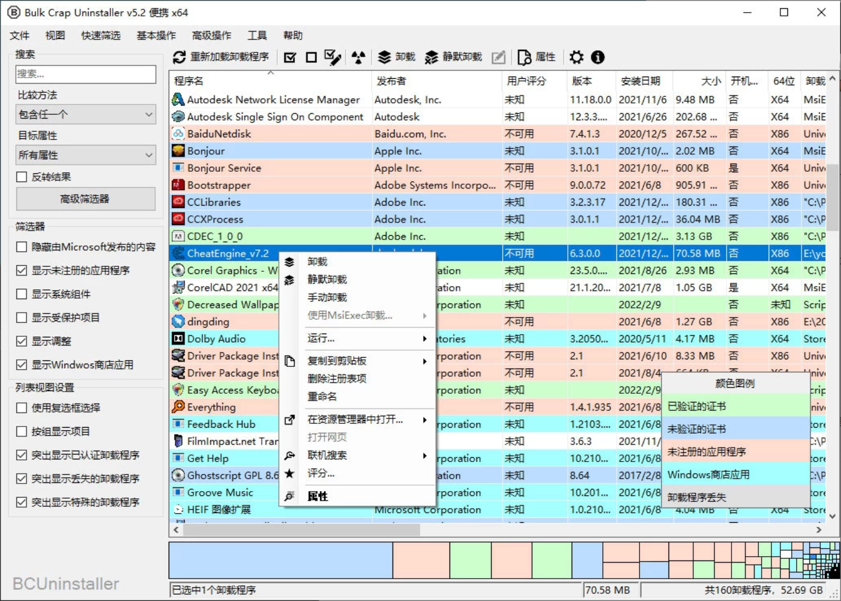841x601 pixels.
Task: Click inside the 搜索 input field
Action: [85, 74]
